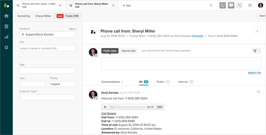Viewport: 266px width, 135px height.
Task: Click the chat availability icon in top bar
Action: coord(231,5)
